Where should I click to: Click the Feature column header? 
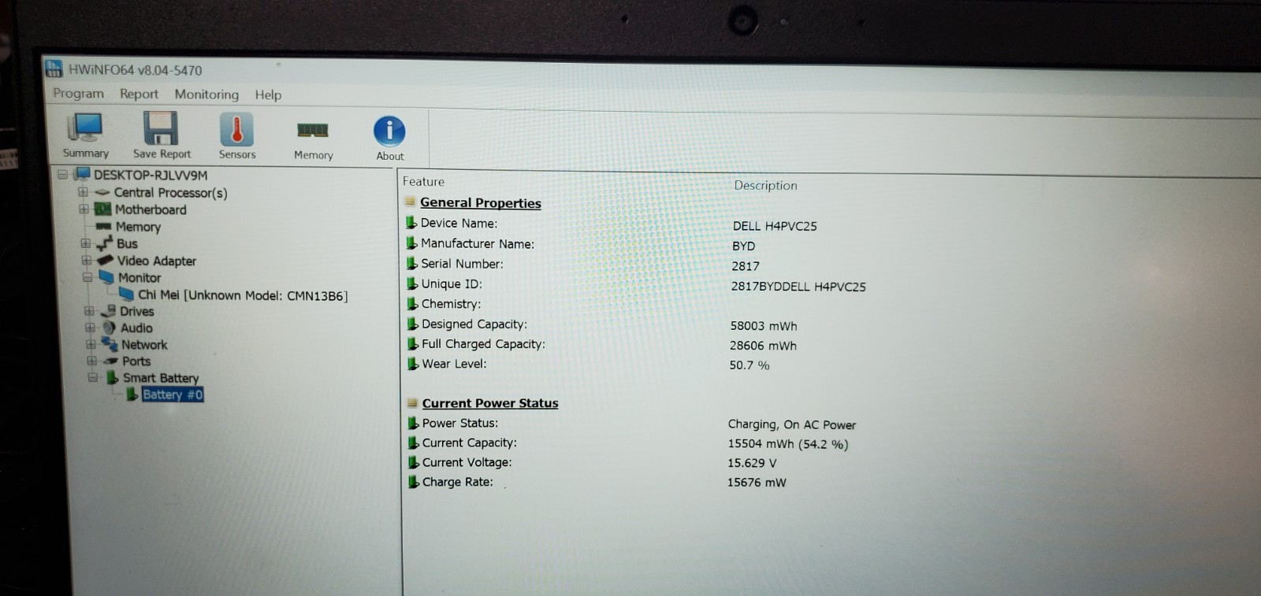click(x=423, y=181)
